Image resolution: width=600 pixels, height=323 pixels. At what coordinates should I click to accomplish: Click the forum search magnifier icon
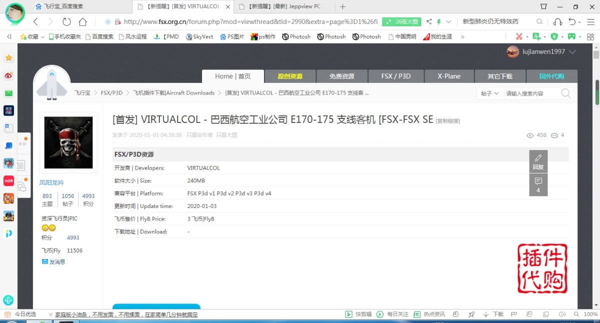click(x=565, y=93)
